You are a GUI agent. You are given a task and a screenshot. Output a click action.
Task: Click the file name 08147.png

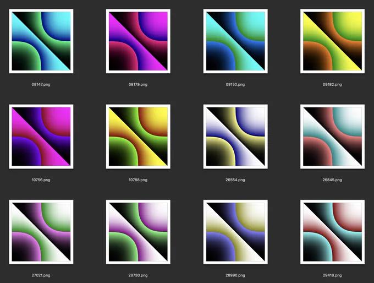pos(41,84)
